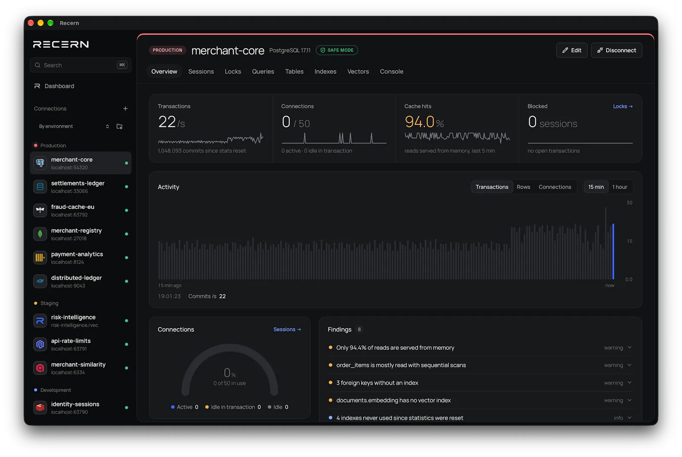Switch activity chart to Transactions

tap(492, 187)
